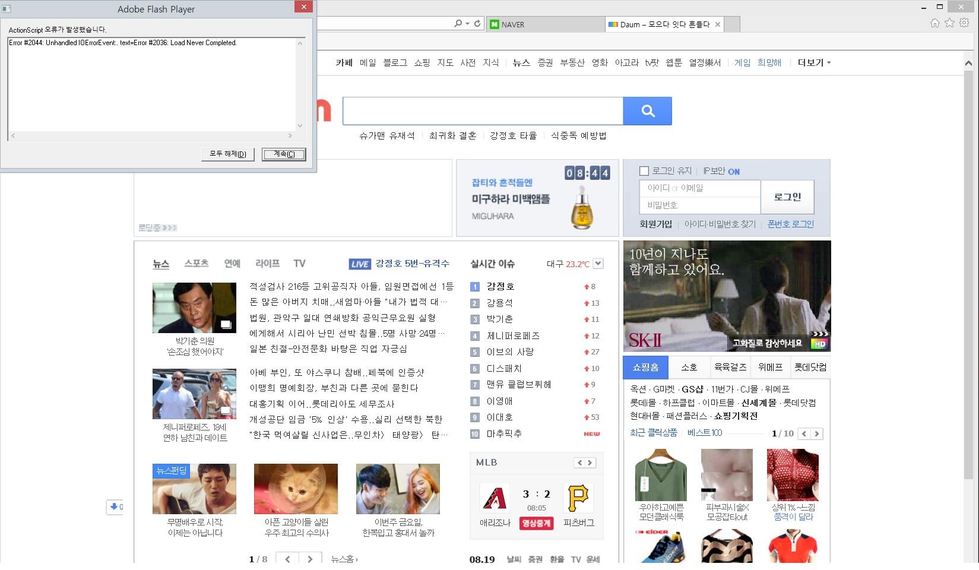
Task: Open trending issue 제니퍼로페즈
Action: point(513,335)
